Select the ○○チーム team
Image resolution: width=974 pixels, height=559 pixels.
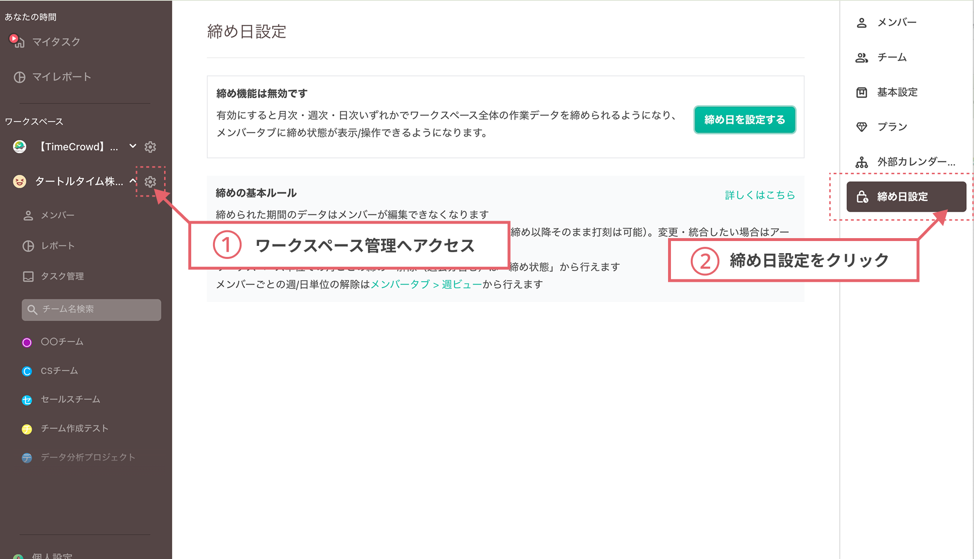(x=62, y=342)
